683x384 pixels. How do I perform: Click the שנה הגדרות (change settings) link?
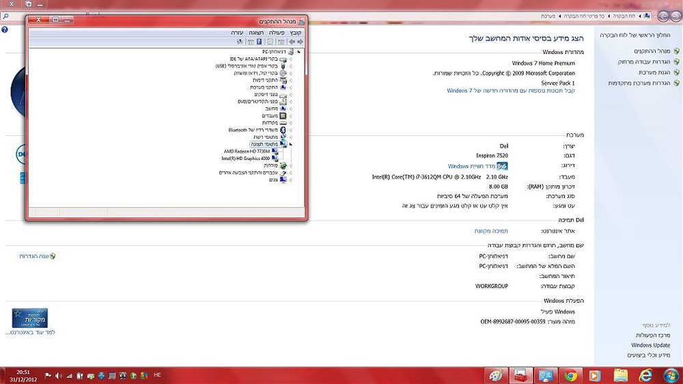click(34, 256)
